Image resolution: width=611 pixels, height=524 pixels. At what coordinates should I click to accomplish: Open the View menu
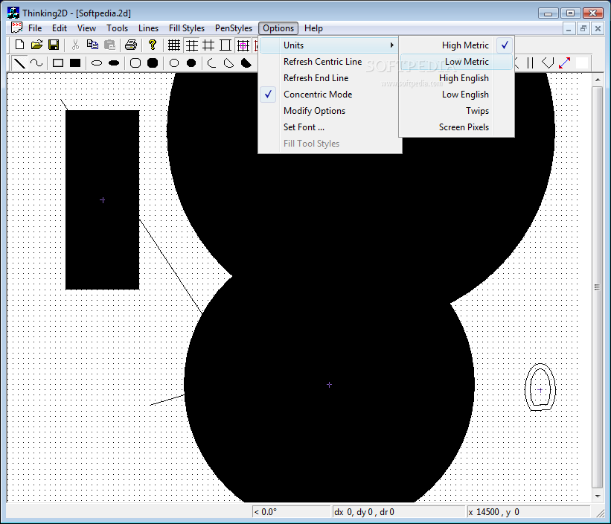pyautogui.click(x=86, y=28)
